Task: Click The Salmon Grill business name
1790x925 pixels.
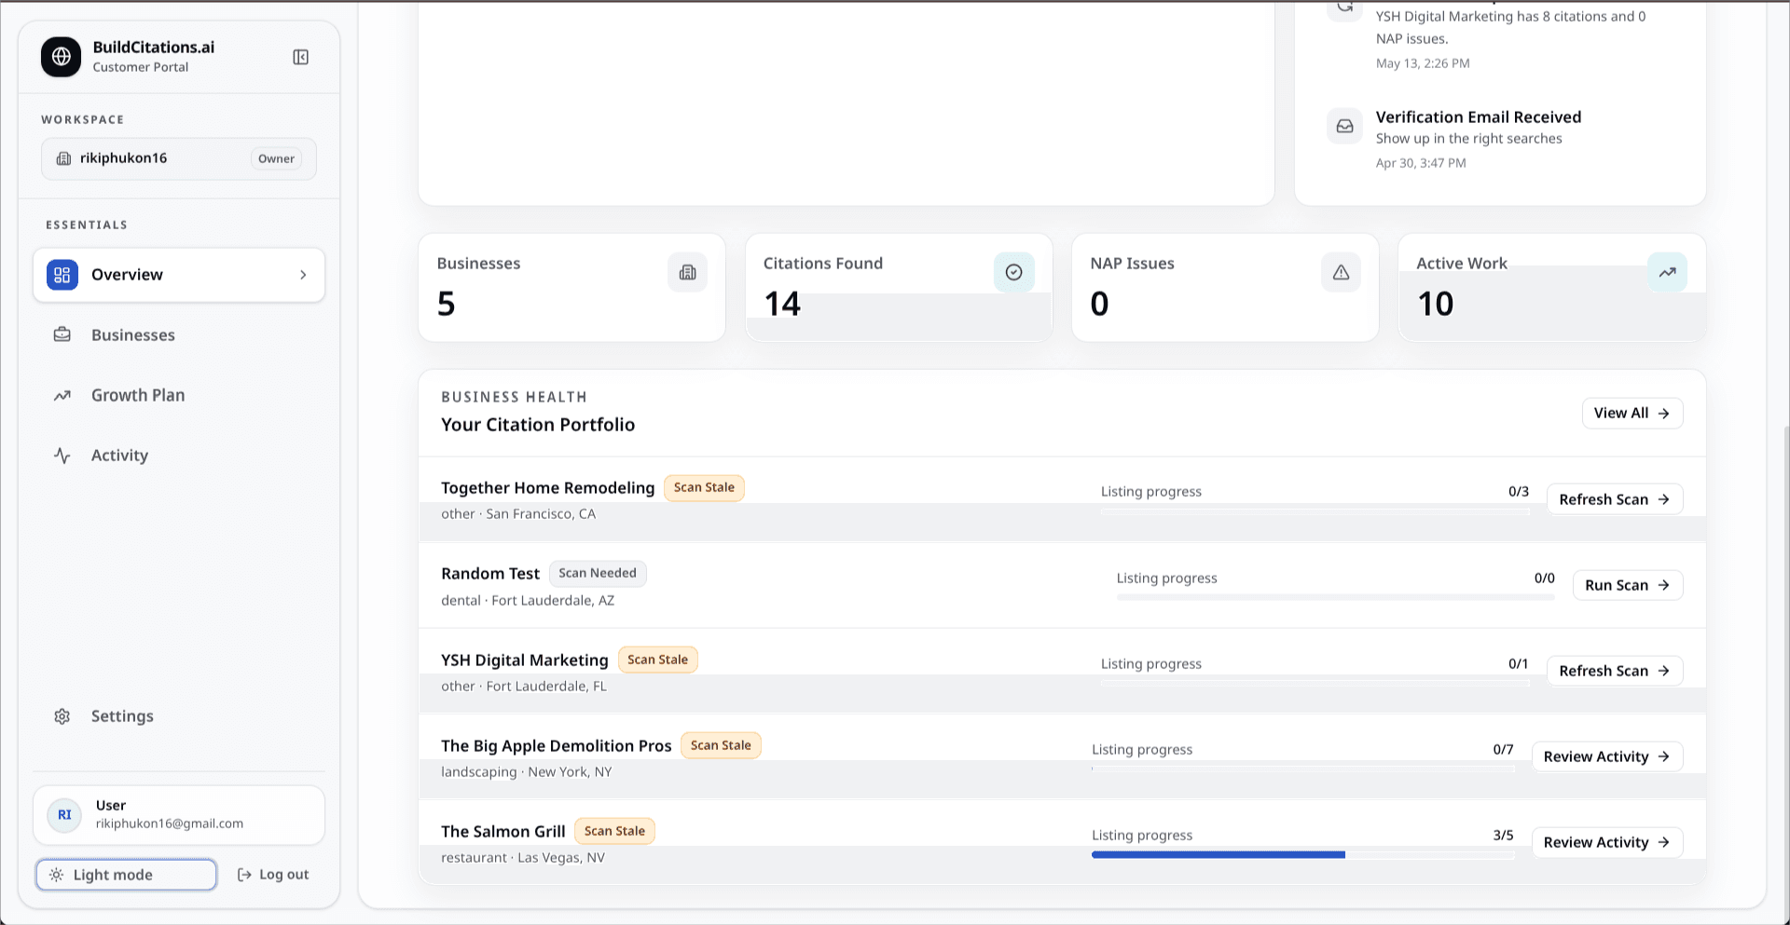Action: pos(503,832)
